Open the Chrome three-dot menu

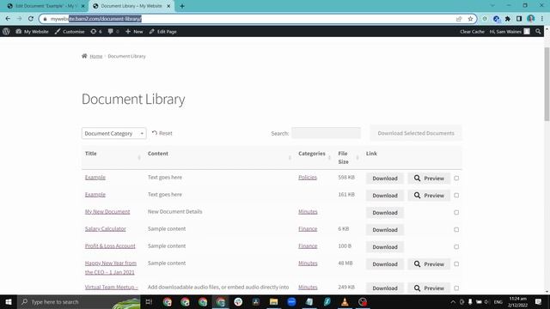(542, 19)
